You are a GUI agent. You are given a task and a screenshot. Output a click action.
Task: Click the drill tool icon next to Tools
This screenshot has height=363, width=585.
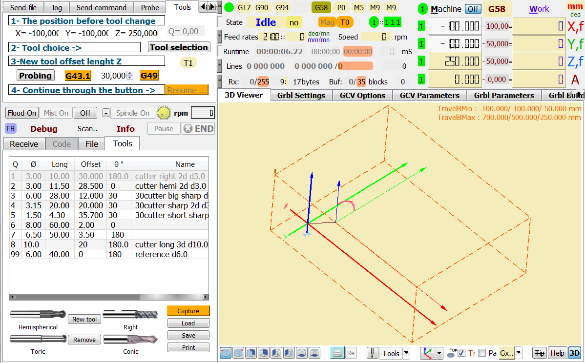tap(372, 353)
